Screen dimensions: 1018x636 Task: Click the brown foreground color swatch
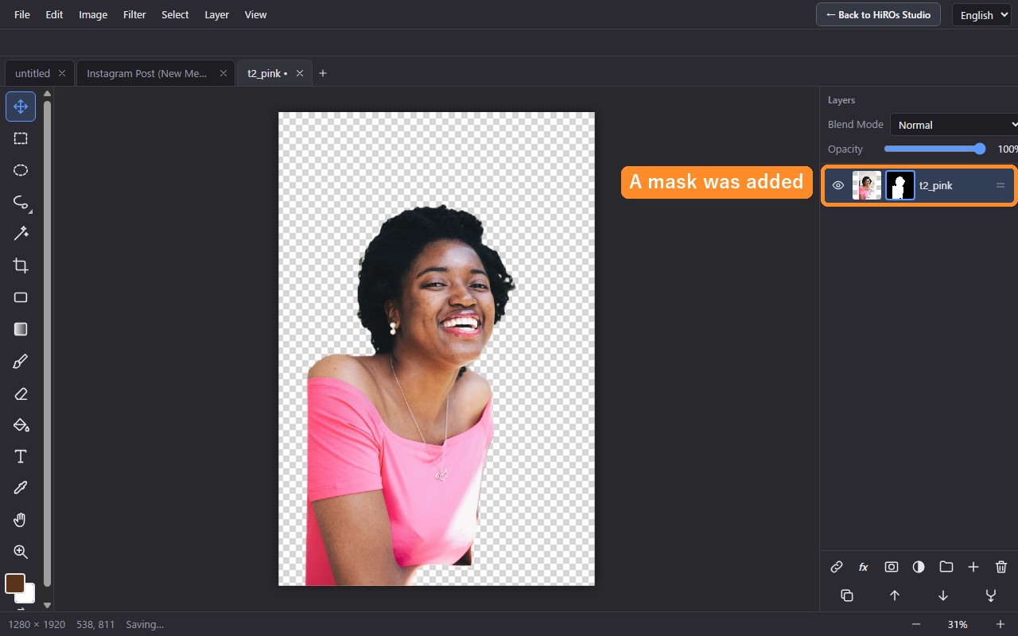point(15,584)
